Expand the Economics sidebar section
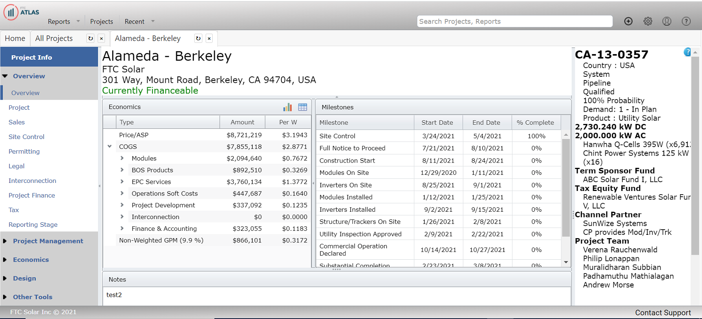702x319 pixels. [x=5, y=260]
